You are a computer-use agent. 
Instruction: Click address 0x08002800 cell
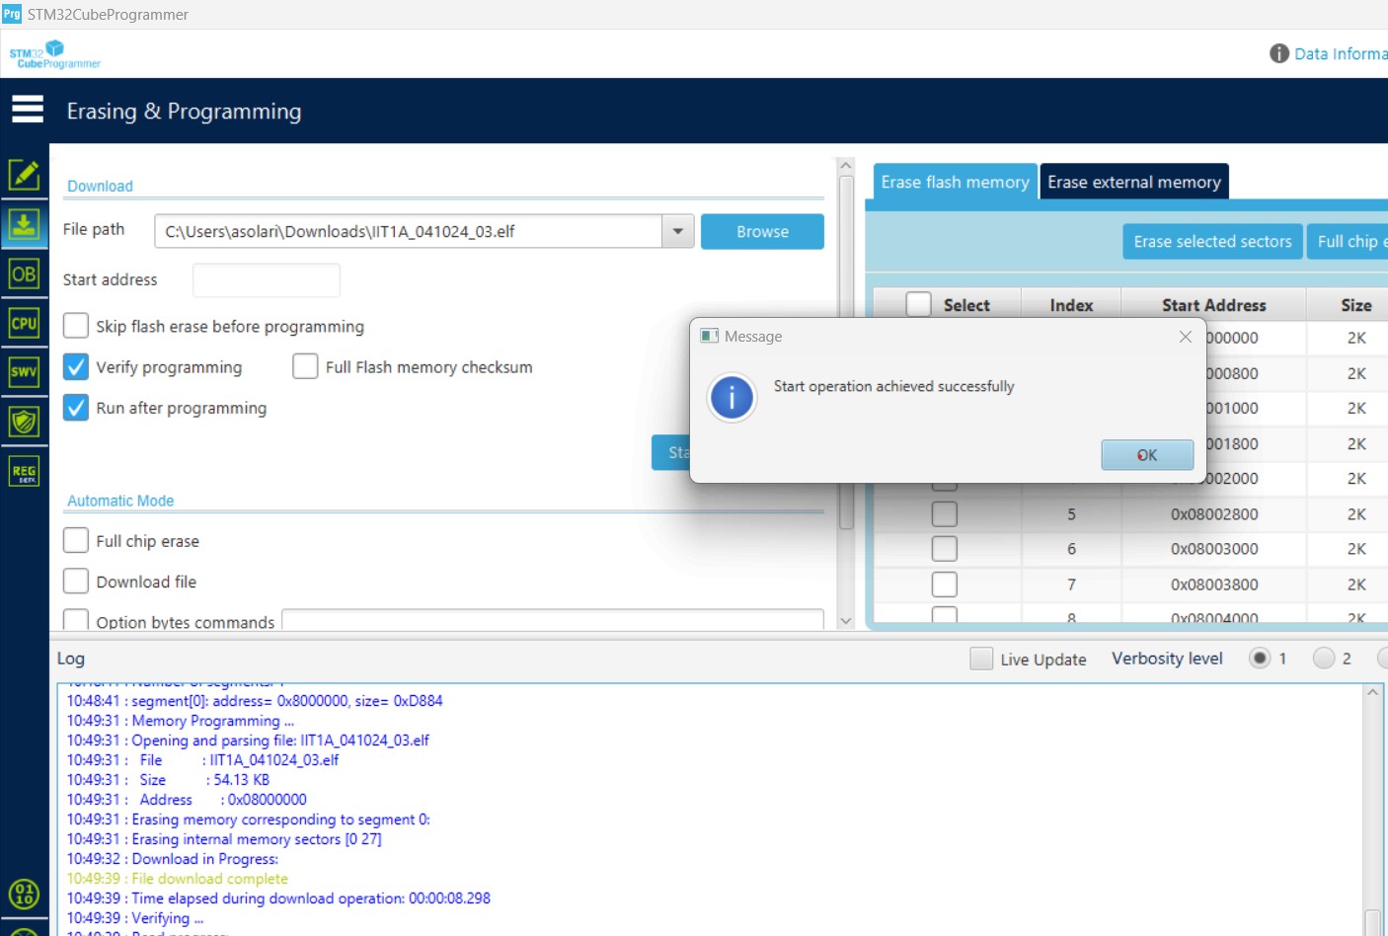[1214, 513]
